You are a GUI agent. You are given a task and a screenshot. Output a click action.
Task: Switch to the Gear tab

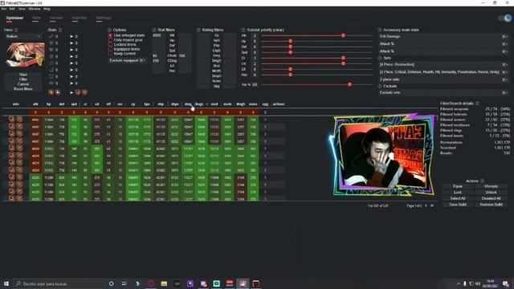click(x=36, y=18)
